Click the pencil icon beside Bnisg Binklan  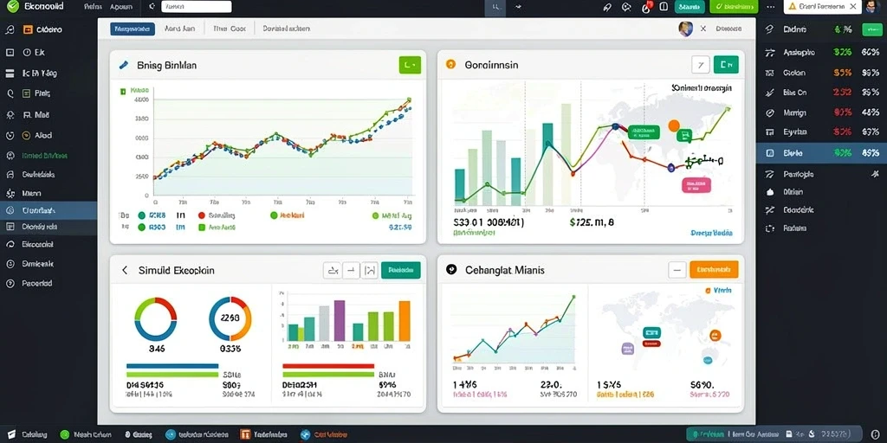click(123, 65)
